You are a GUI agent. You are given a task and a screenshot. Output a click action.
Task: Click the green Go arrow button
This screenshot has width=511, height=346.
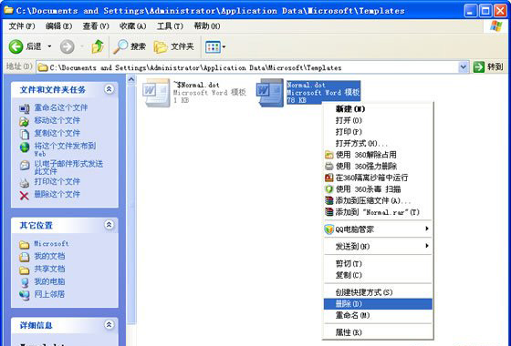point(479,67)
